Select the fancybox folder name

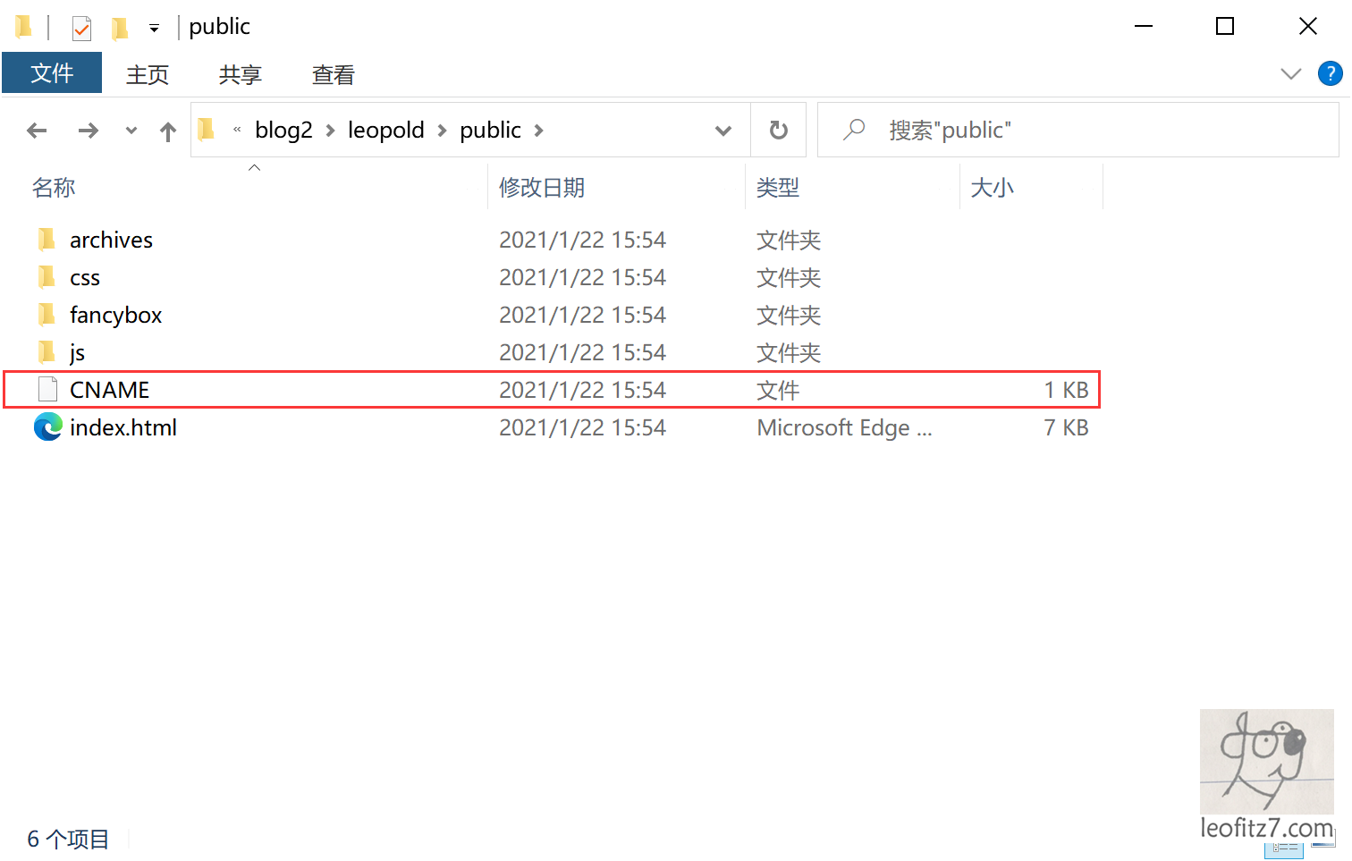[x=116, y=315]
